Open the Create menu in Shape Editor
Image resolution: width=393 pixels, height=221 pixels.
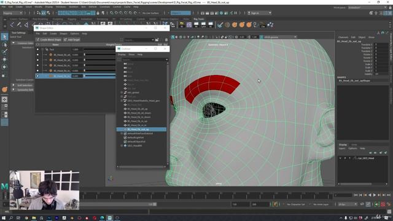(53, 34)
